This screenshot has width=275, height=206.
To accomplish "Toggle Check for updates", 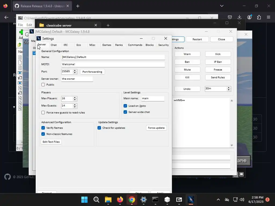I will coord(99,128).
